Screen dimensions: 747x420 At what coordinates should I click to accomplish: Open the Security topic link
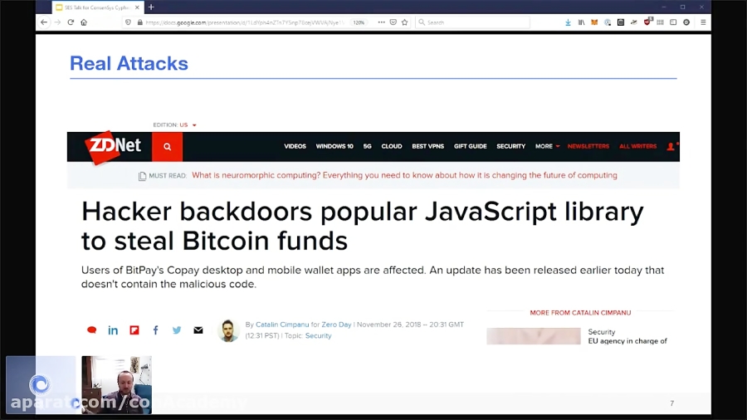tap(318, 335)
